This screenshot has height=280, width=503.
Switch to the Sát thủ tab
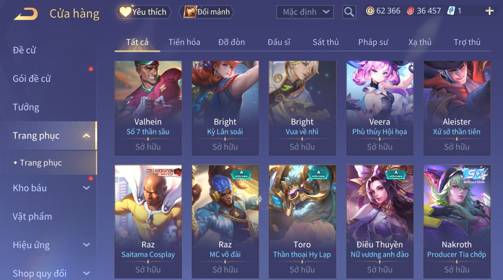tap(326, 42)
